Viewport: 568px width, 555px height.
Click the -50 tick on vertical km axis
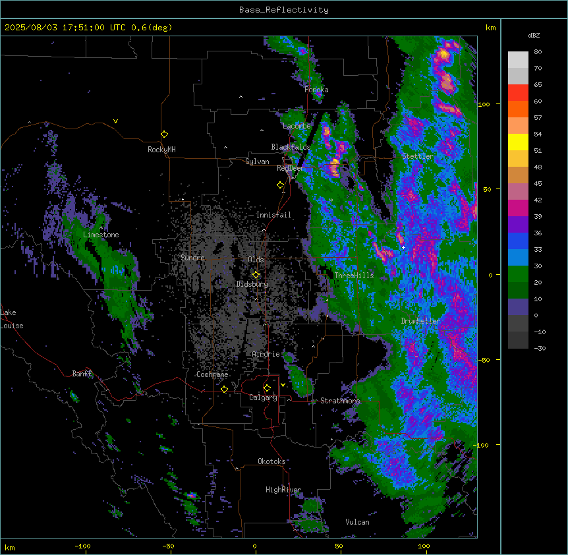click(484, 360)
